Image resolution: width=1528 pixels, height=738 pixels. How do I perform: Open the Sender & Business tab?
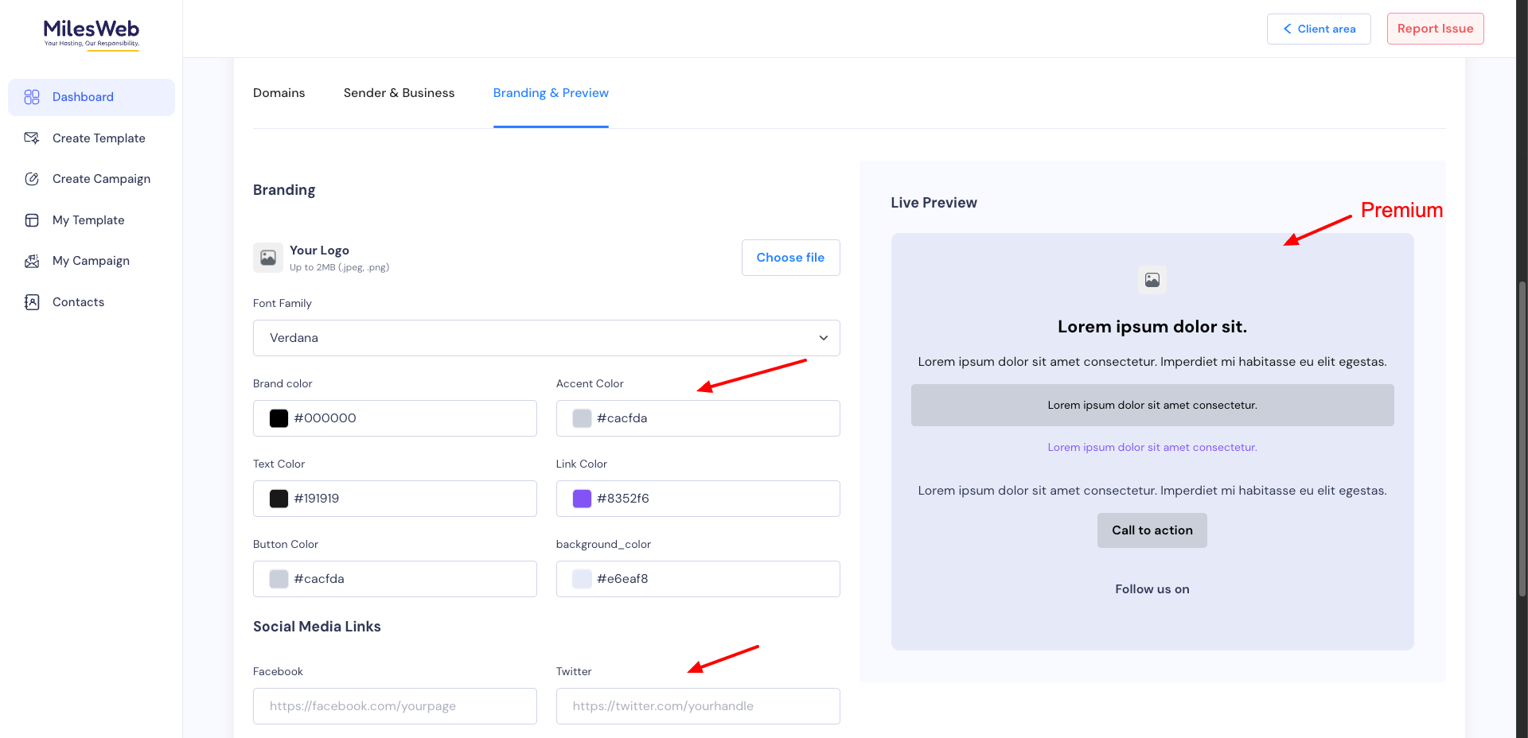coord(399,93)
